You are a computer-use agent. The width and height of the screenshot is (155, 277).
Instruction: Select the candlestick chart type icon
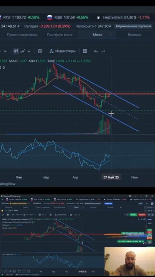(16, 51)
